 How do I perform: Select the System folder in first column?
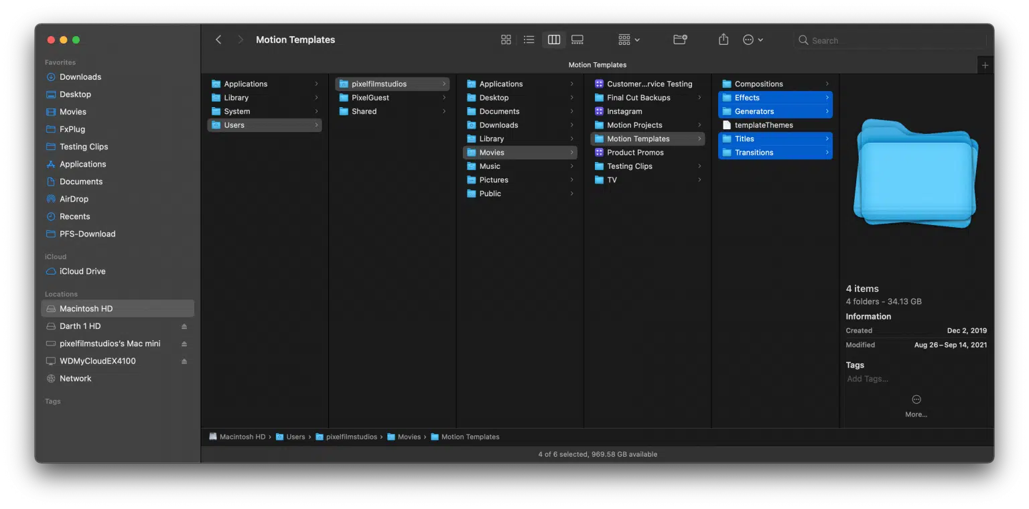(265, 111)
